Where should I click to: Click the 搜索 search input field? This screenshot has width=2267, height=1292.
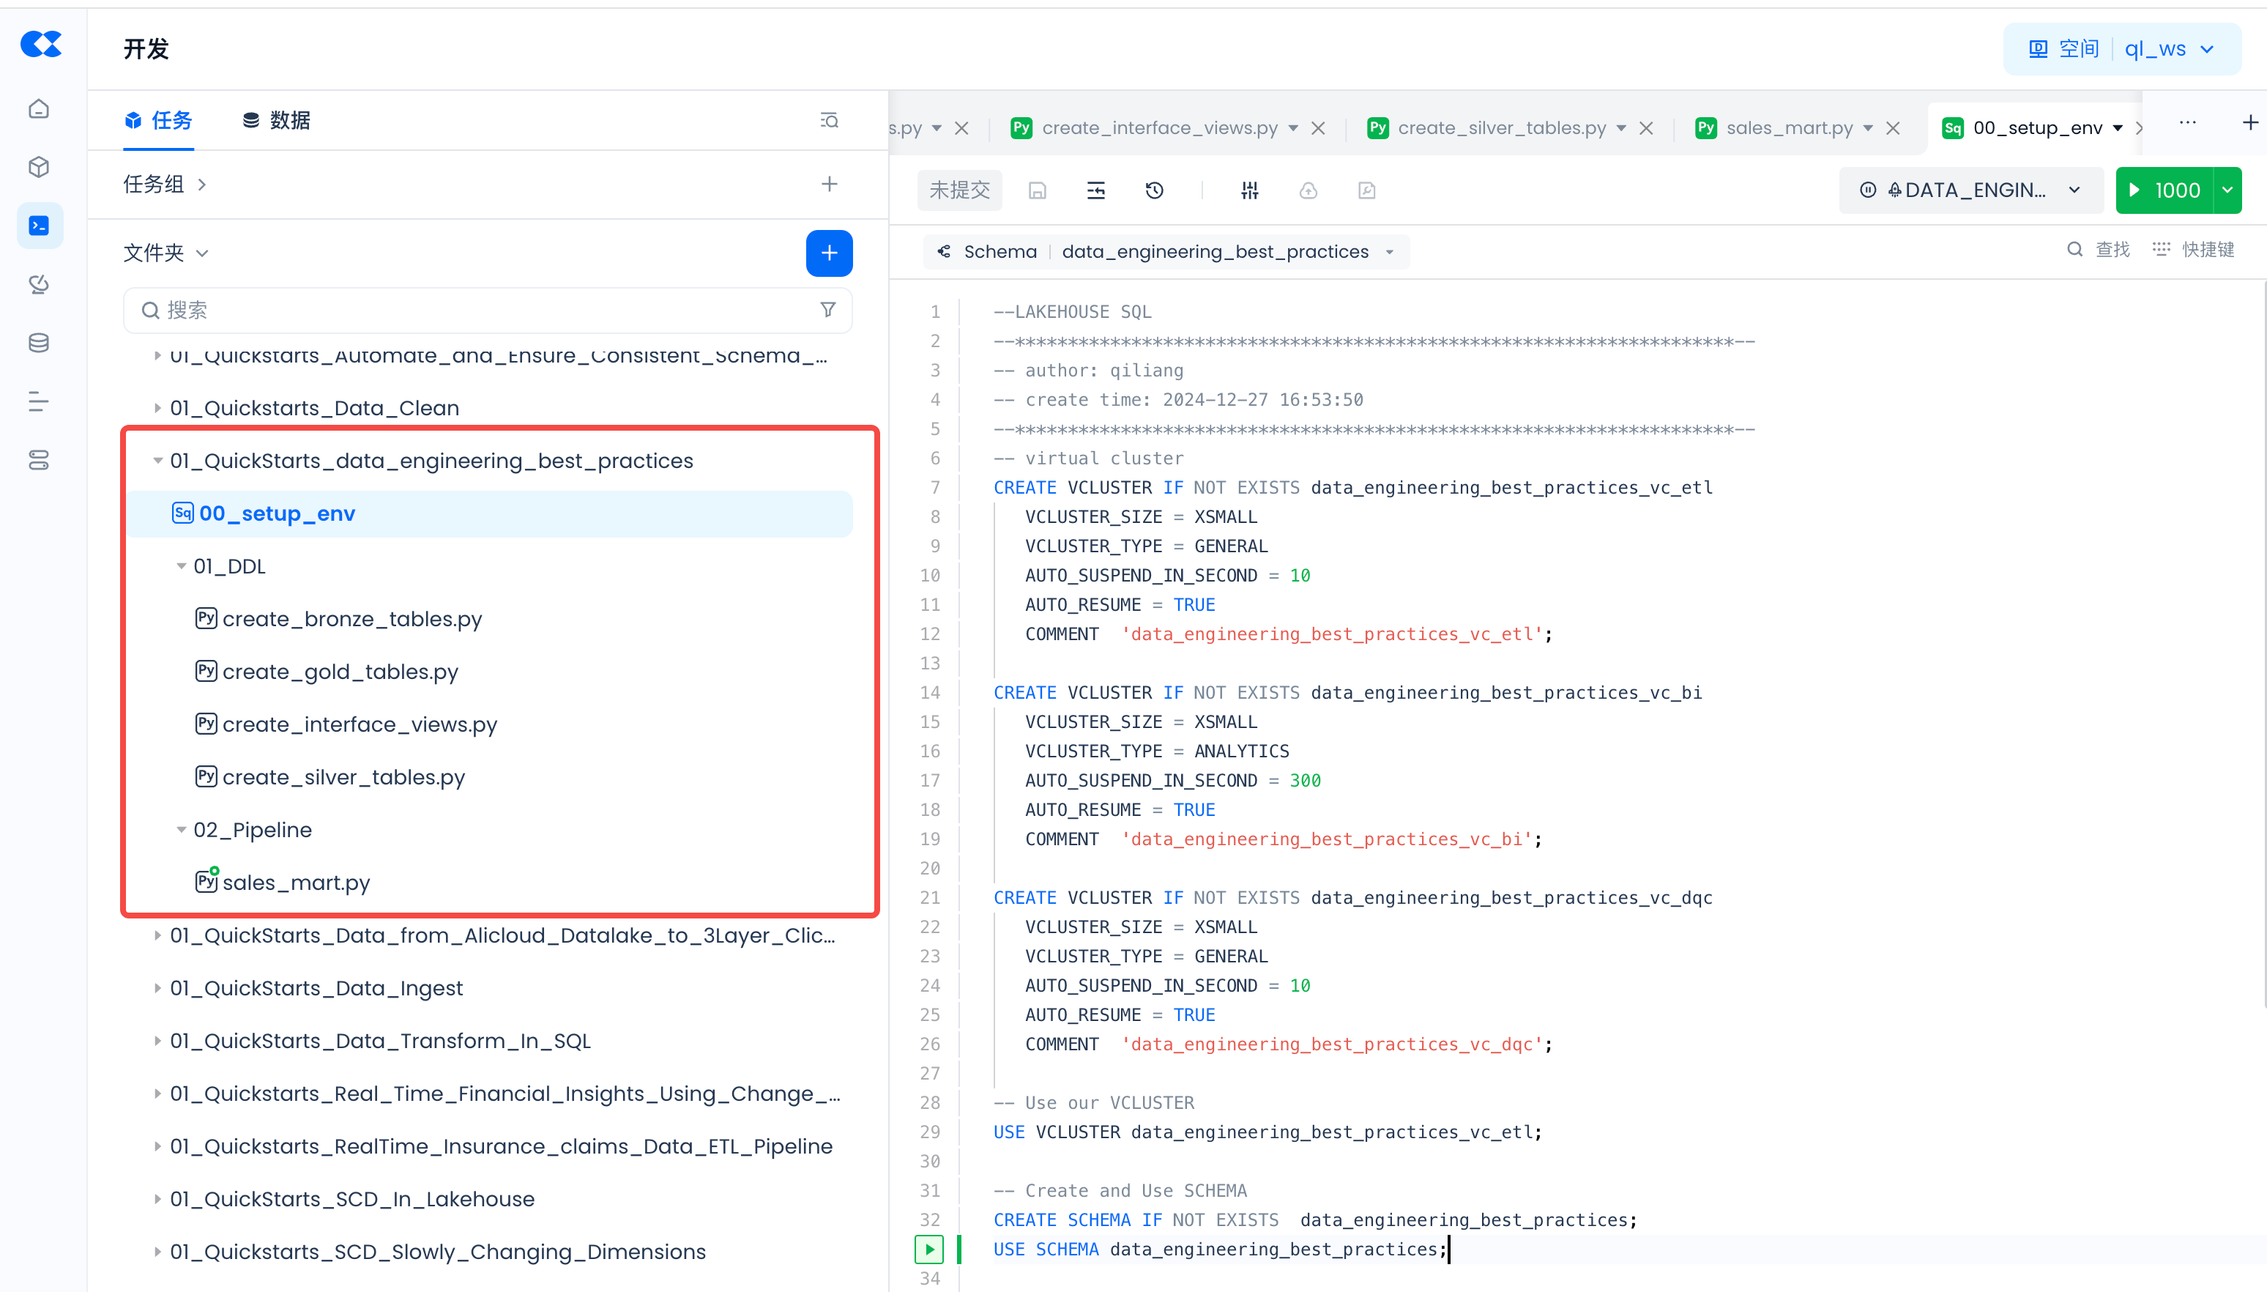[479, 310]
